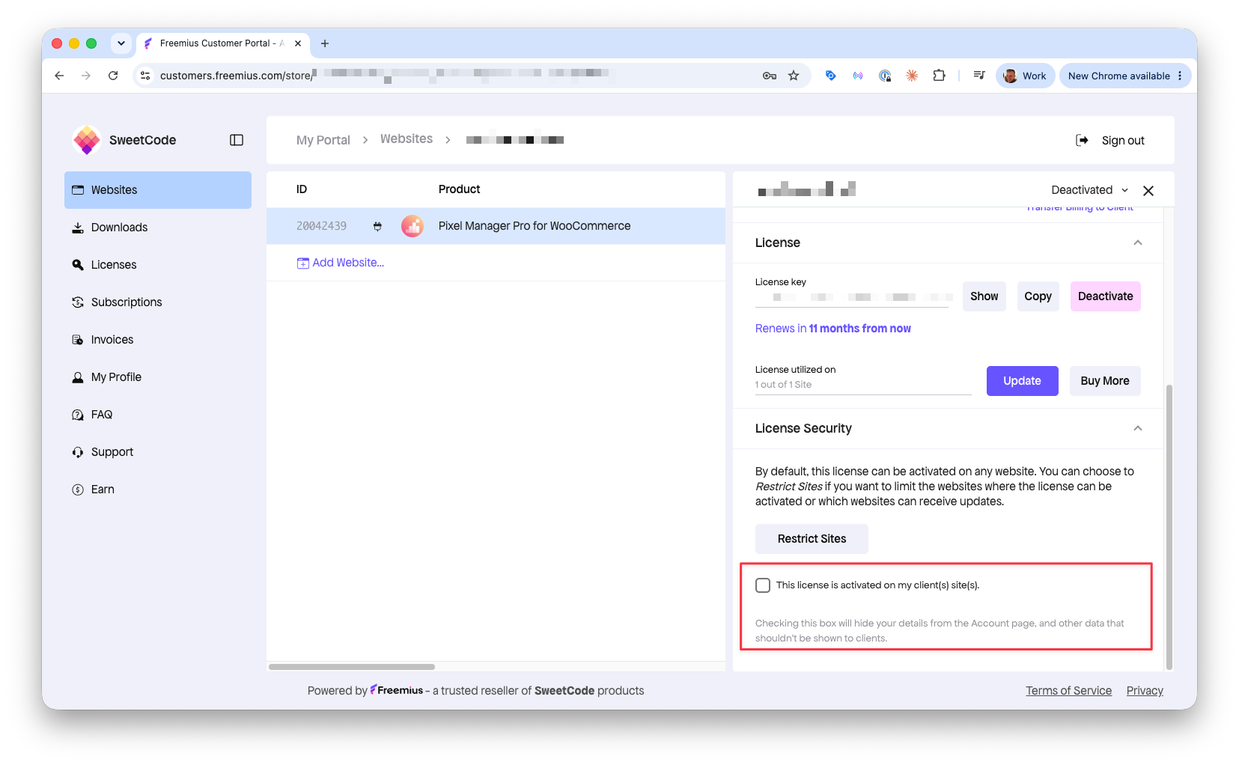The image size is (1239, 765).
Task: Click Websites breadcrumb link
Action: (x=407, y=139)
